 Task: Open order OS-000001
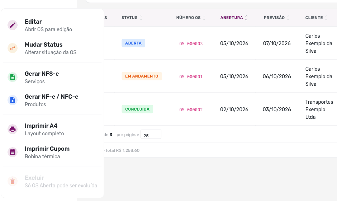click(191, 76)
